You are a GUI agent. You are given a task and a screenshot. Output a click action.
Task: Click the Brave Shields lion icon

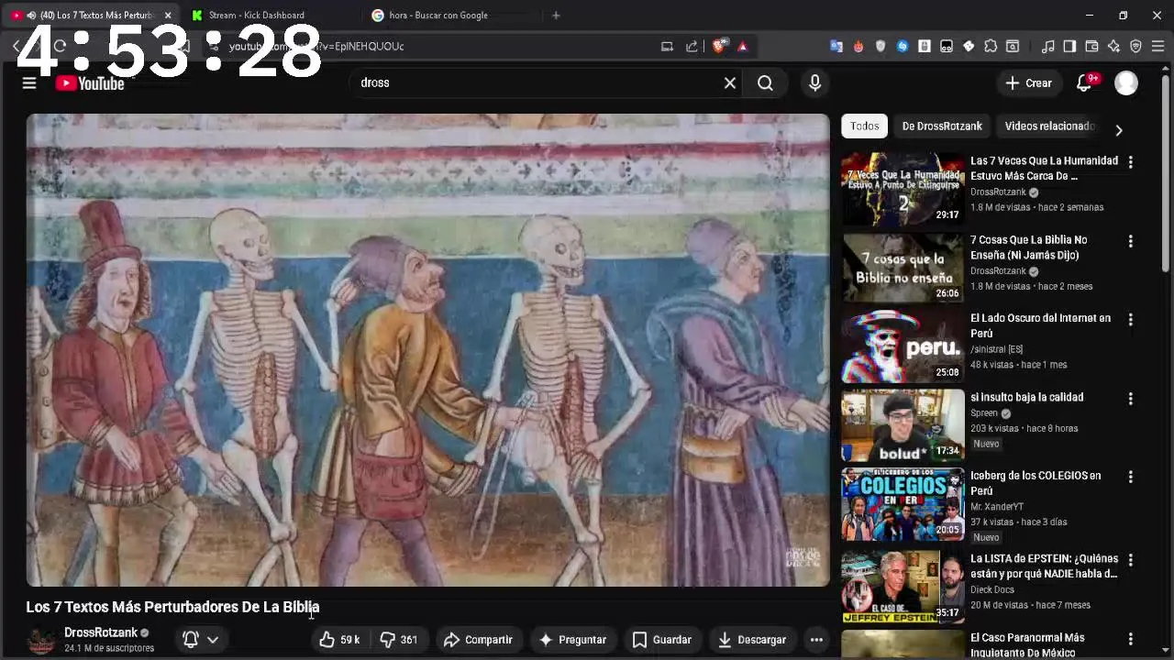coord(720,47)
